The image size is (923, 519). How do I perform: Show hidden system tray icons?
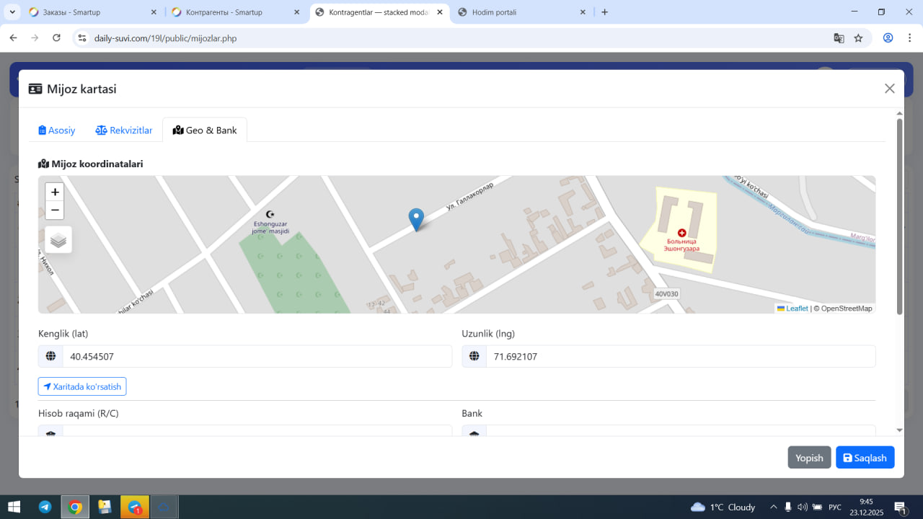pos(774,507)
